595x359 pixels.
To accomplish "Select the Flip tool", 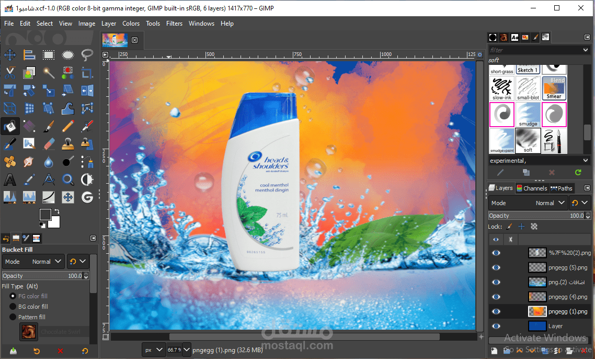I will tap(87, 91).
